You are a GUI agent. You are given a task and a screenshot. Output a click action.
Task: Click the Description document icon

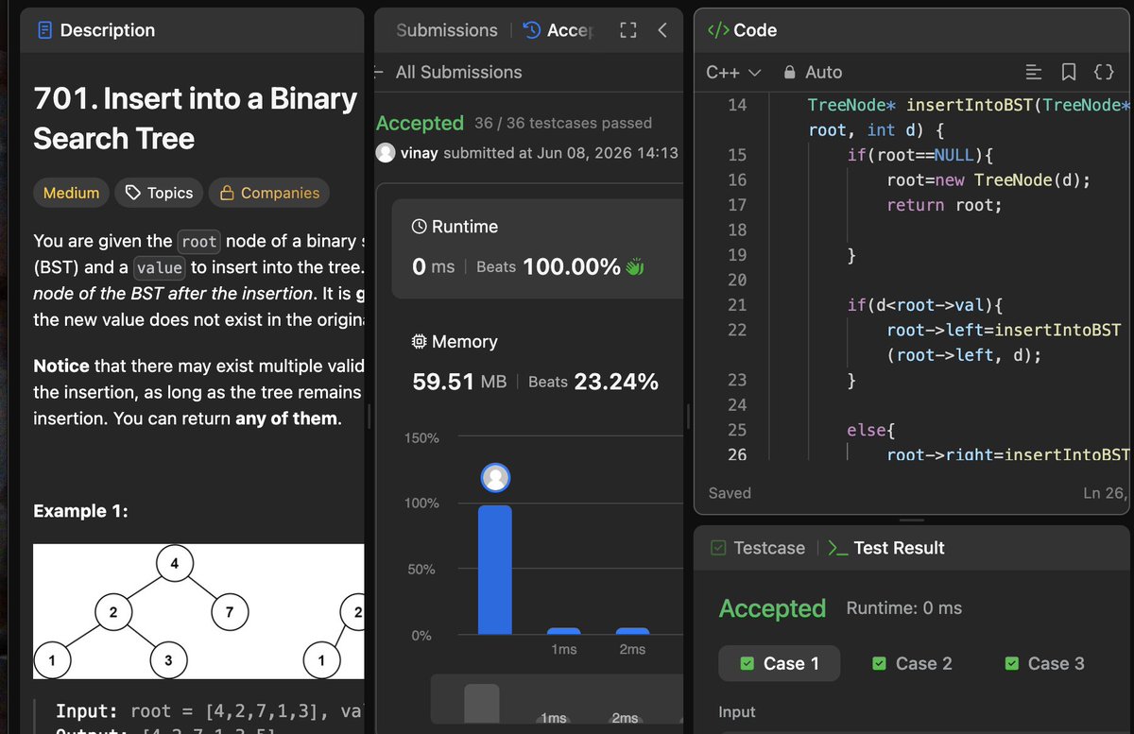(x=45, y=30)
